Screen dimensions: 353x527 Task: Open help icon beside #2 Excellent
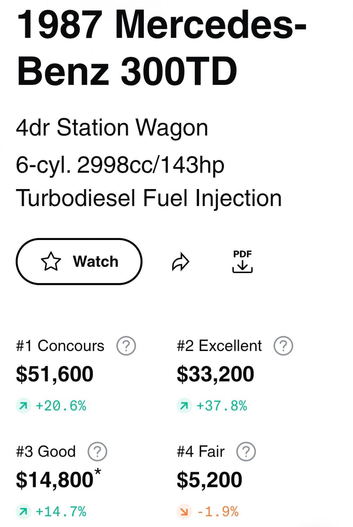tap(283, 346)
